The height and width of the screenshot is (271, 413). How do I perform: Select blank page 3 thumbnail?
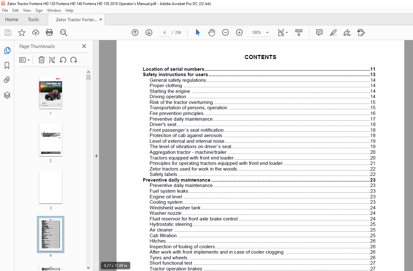pos(51,187)
